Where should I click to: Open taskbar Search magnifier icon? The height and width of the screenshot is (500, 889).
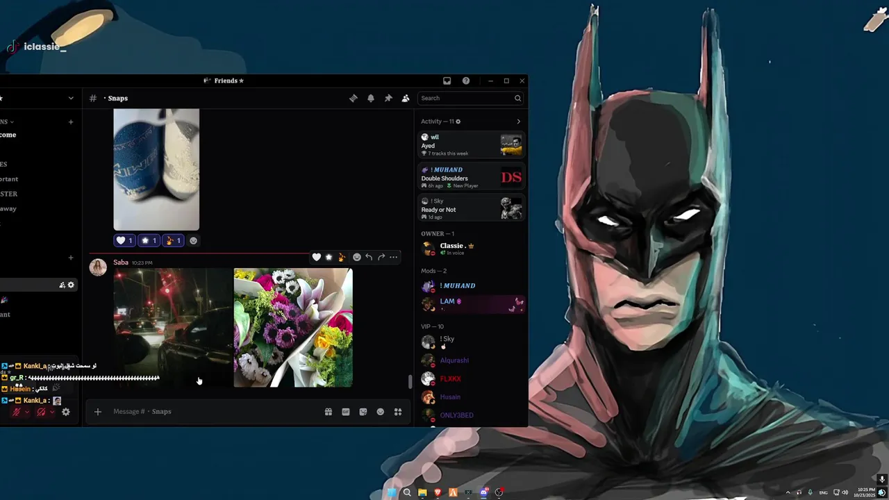point(407,492)
